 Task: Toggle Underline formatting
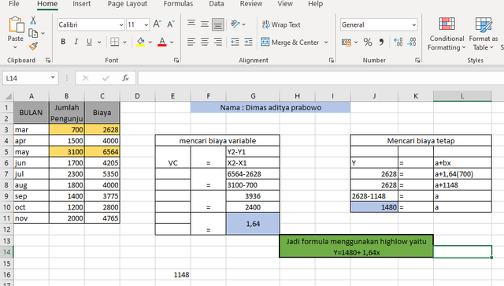click(x=89, y=42)
